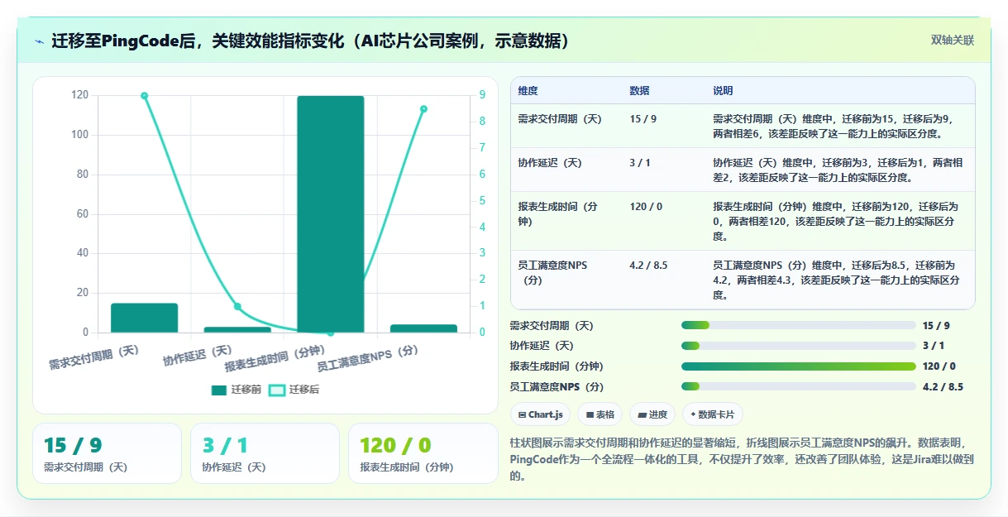Click the 进度 tag
1008x517 pixels.
coord(652,414)
